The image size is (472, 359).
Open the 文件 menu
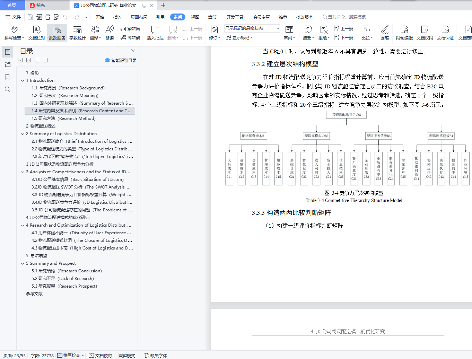pyautogui.click(x=14, y=17)
